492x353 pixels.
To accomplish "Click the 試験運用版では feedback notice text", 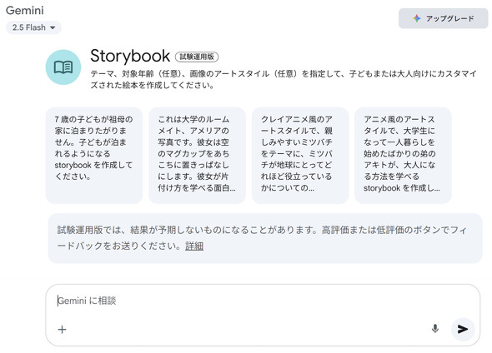I will click(x=262, y=238).
